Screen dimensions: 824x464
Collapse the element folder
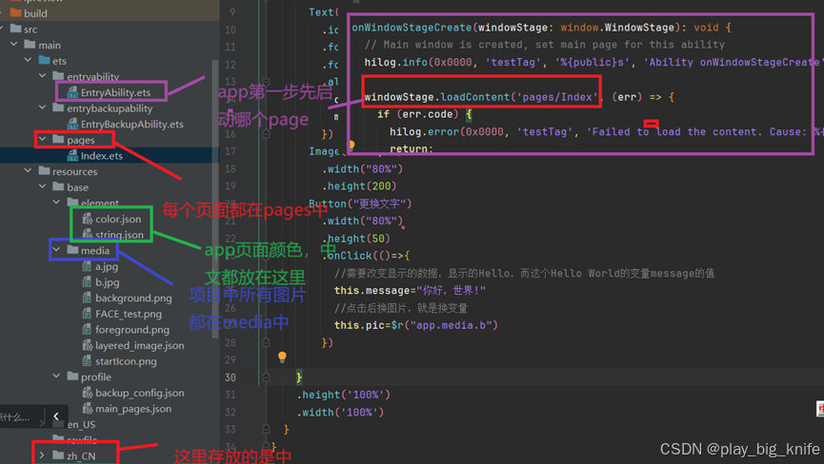(57, 203)
